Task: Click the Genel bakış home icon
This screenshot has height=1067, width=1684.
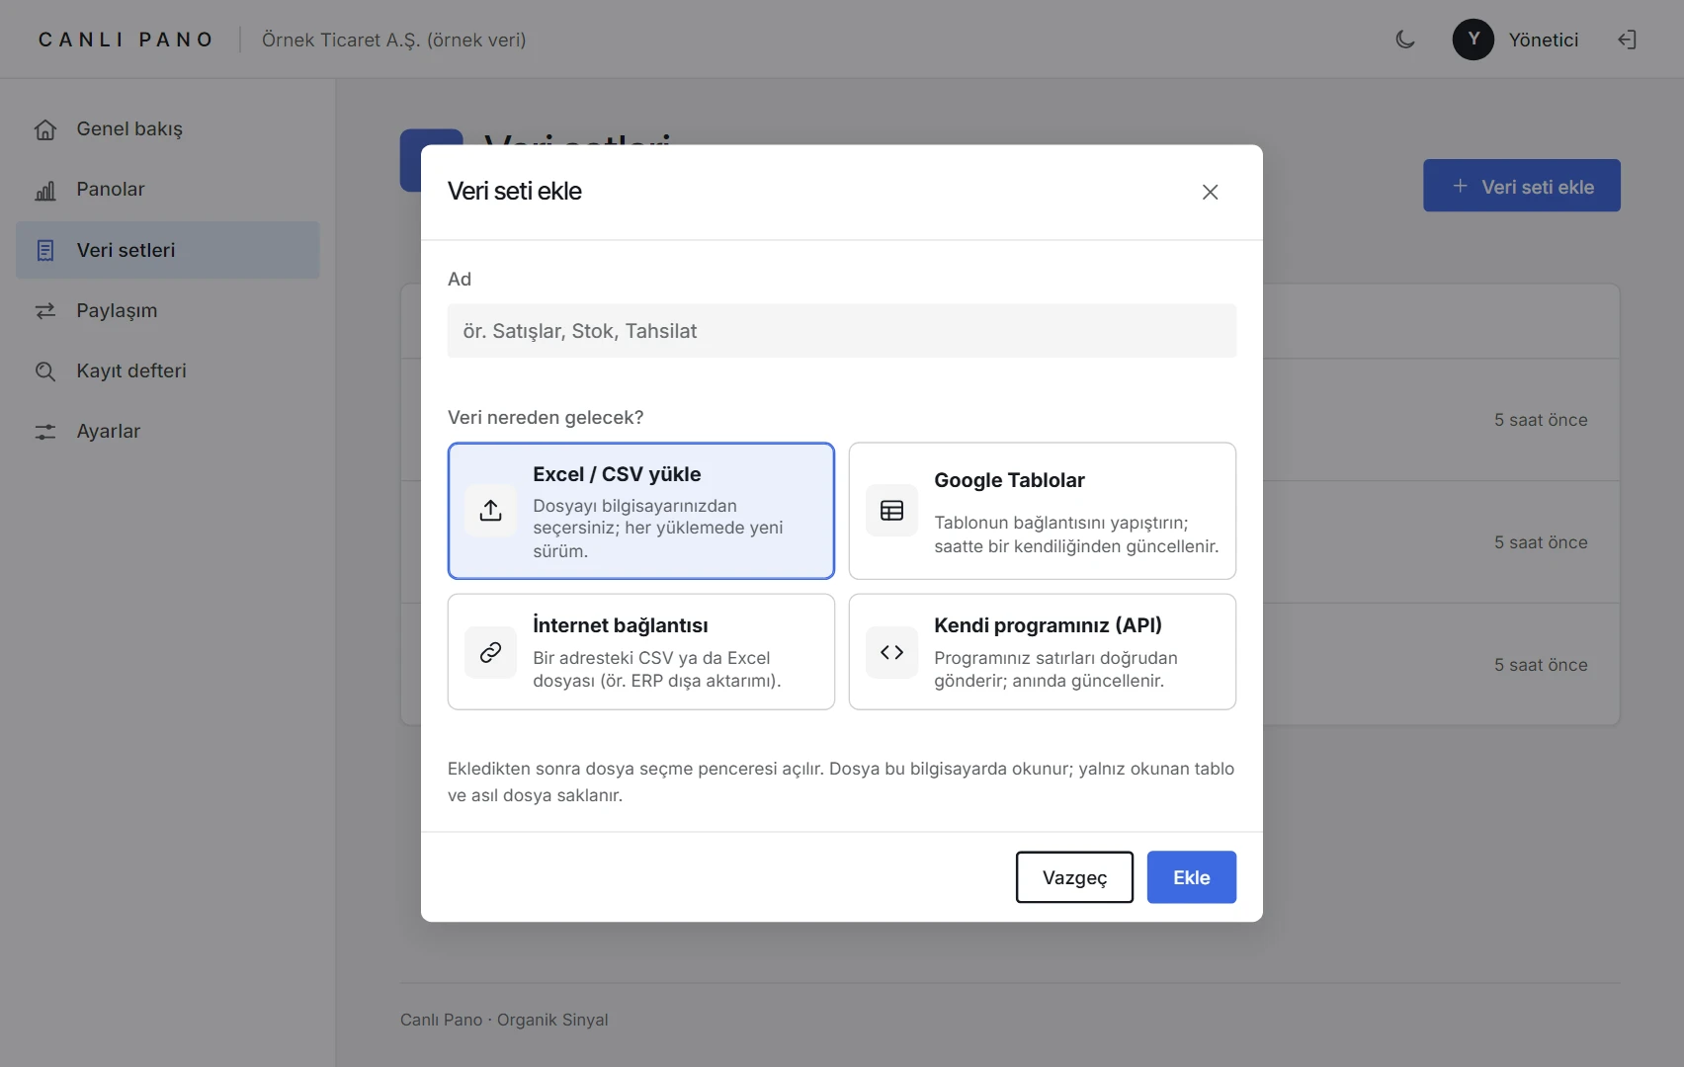Action: point(45,129)
